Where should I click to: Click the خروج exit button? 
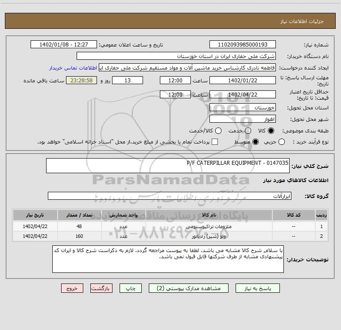pyautogui.click(x=72, y=288)
